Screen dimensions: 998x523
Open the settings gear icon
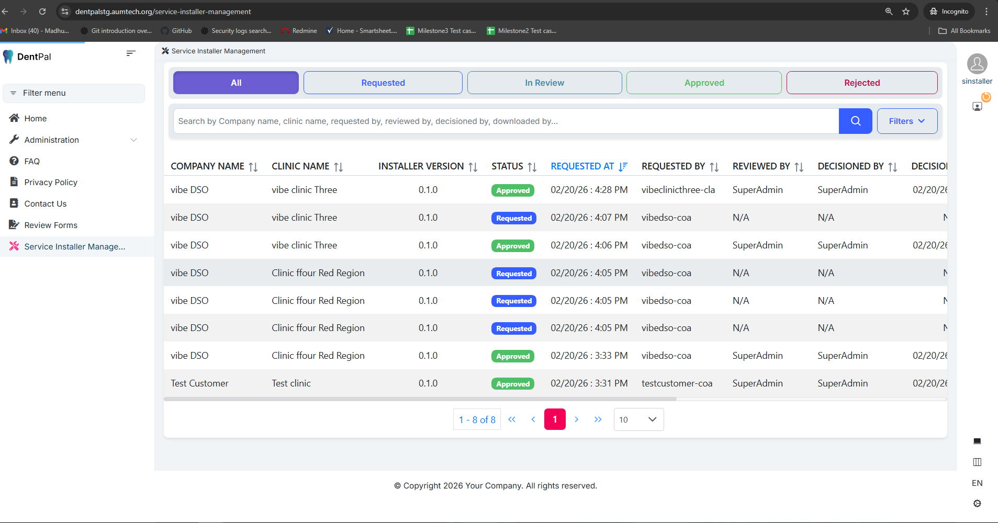tap(977, 503)
